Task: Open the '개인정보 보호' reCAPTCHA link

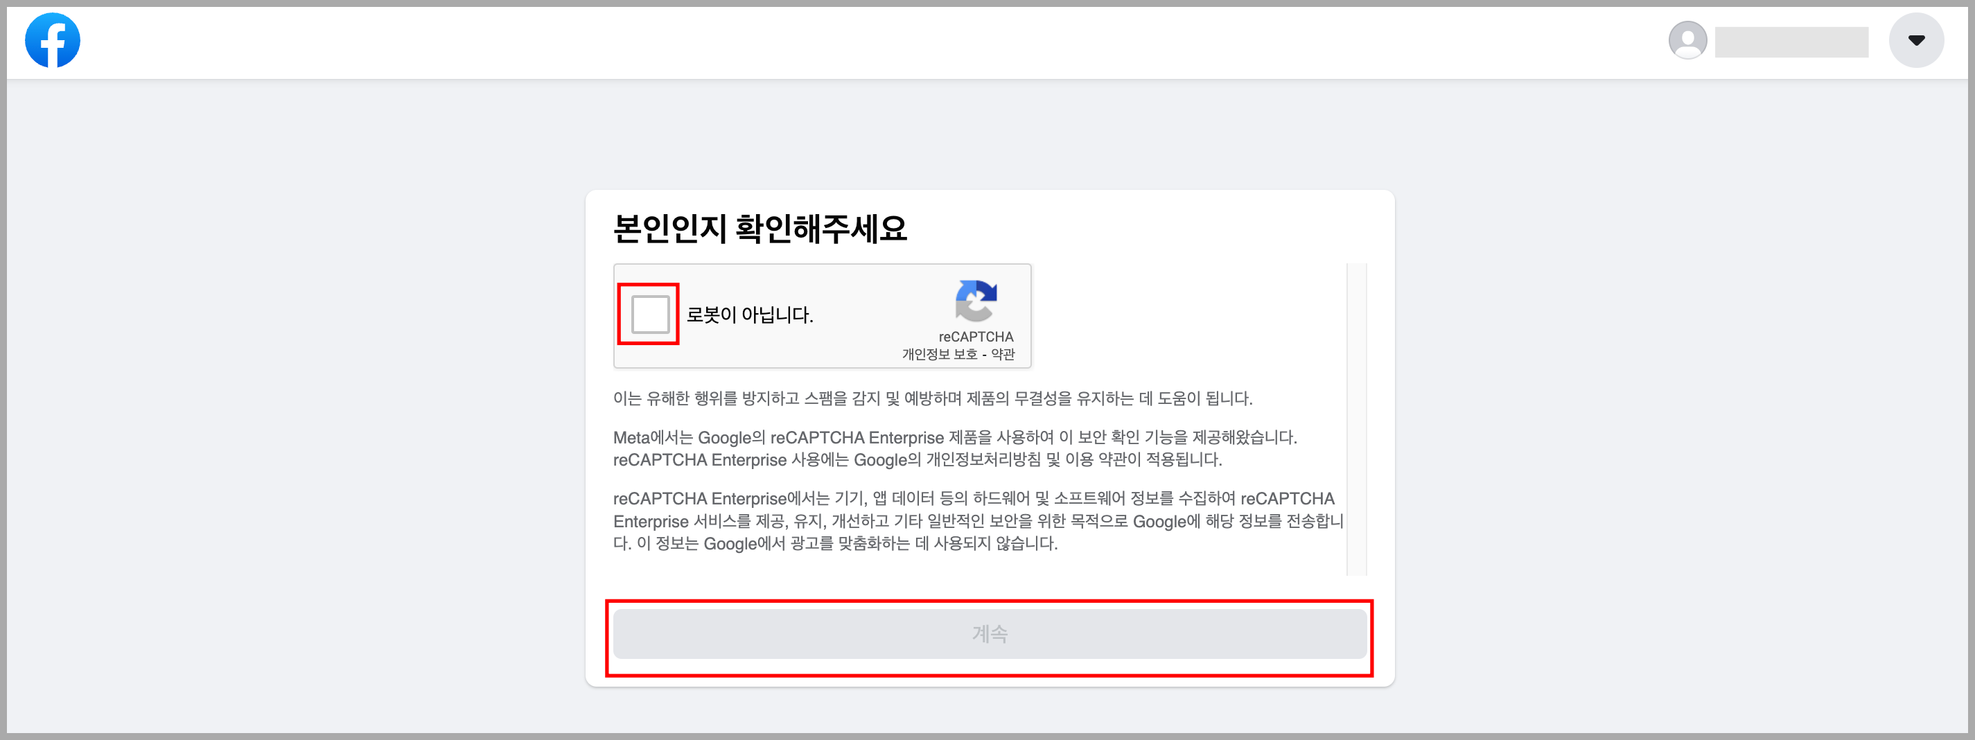Action: pyautogui.click(x=939, y=354)
